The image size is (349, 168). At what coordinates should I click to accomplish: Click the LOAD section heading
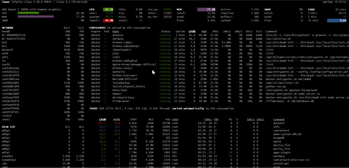pyautogui.click(x=311, y=9)
